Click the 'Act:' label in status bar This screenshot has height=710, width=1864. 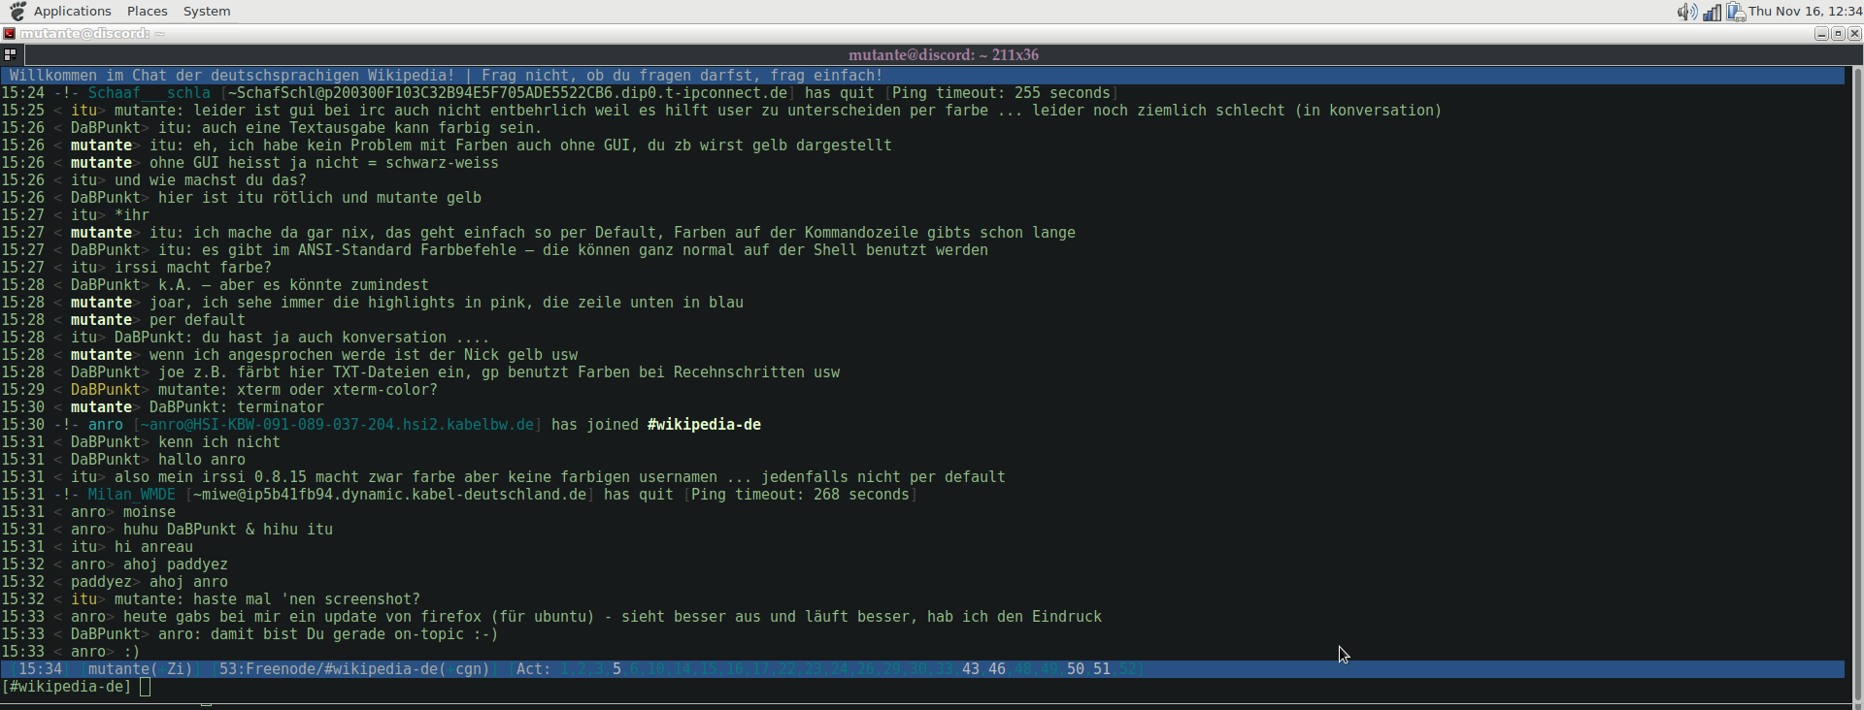click(x=534, y=669)
